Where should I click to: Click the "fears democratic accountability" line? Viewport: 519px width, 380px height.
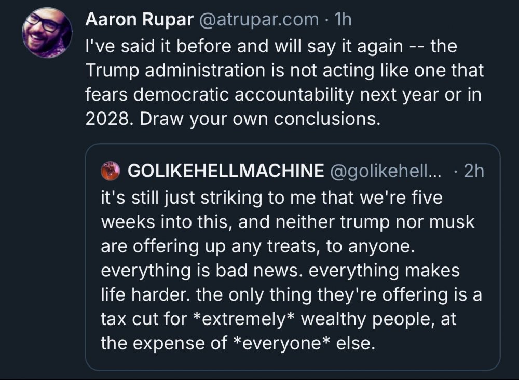pyautogui.click(x=283, y=95)
